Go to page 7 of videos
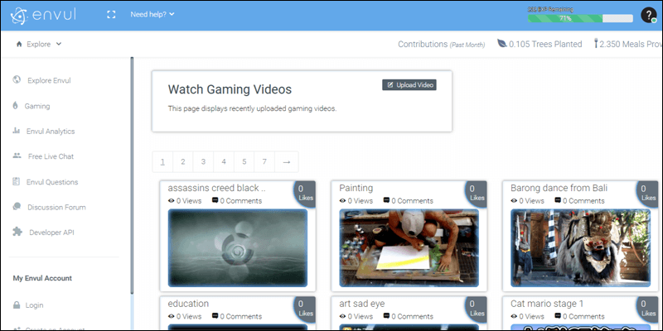The image size is (663, 331). click(264, 161)
